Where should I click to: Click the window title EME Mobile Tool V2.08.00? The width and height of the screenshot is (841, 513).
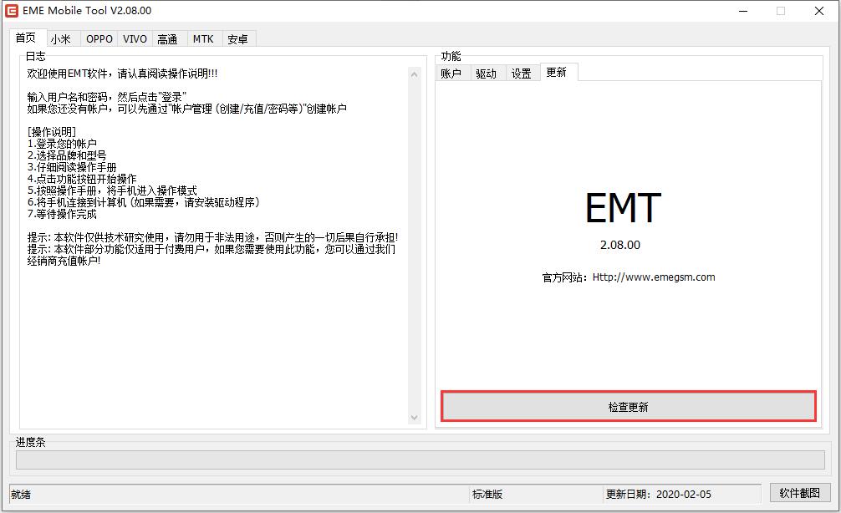point(87,11)
